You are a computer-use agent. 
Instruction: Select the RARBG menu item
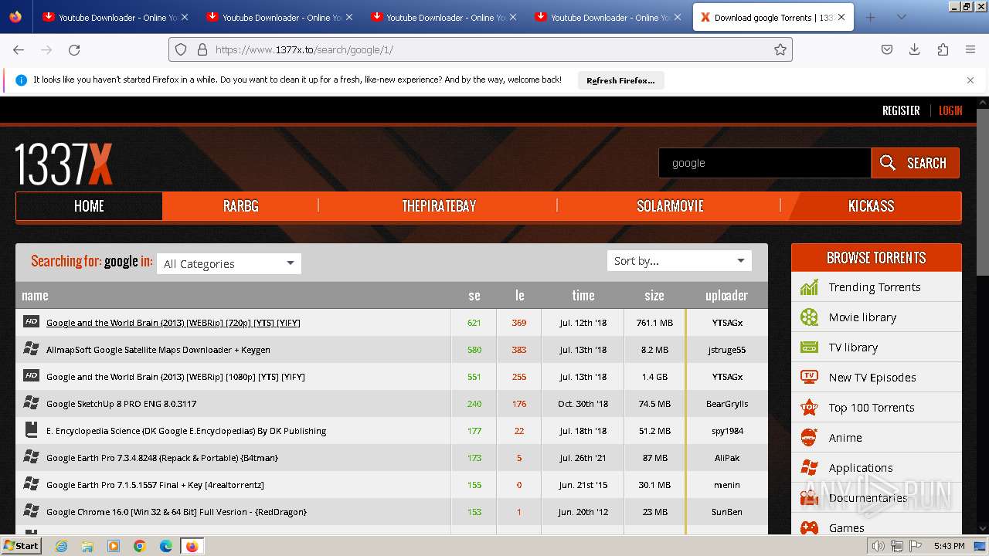pyautogui.click(x=241, y=206)
